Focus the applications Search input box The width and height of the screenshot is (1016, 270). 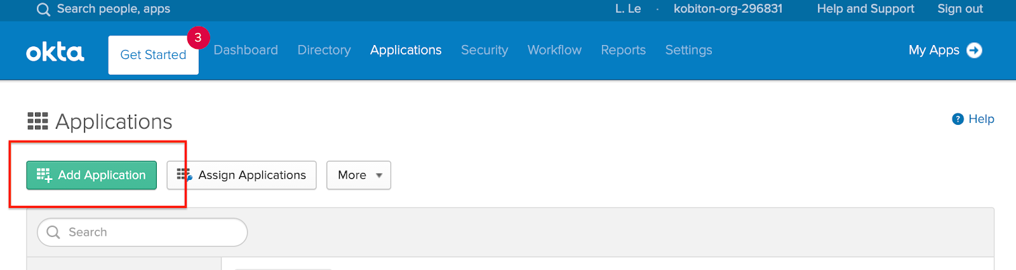[142, 233]
